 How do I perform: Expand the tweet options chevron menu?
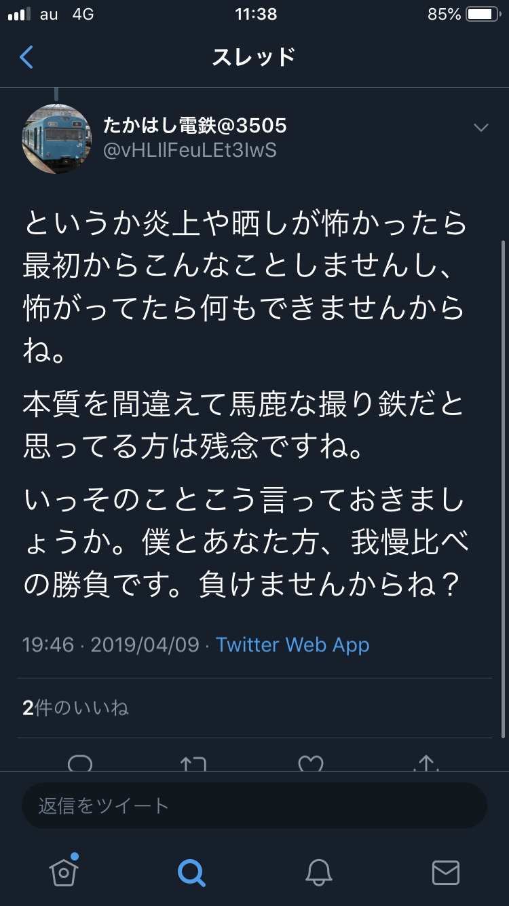click(480, 128)
